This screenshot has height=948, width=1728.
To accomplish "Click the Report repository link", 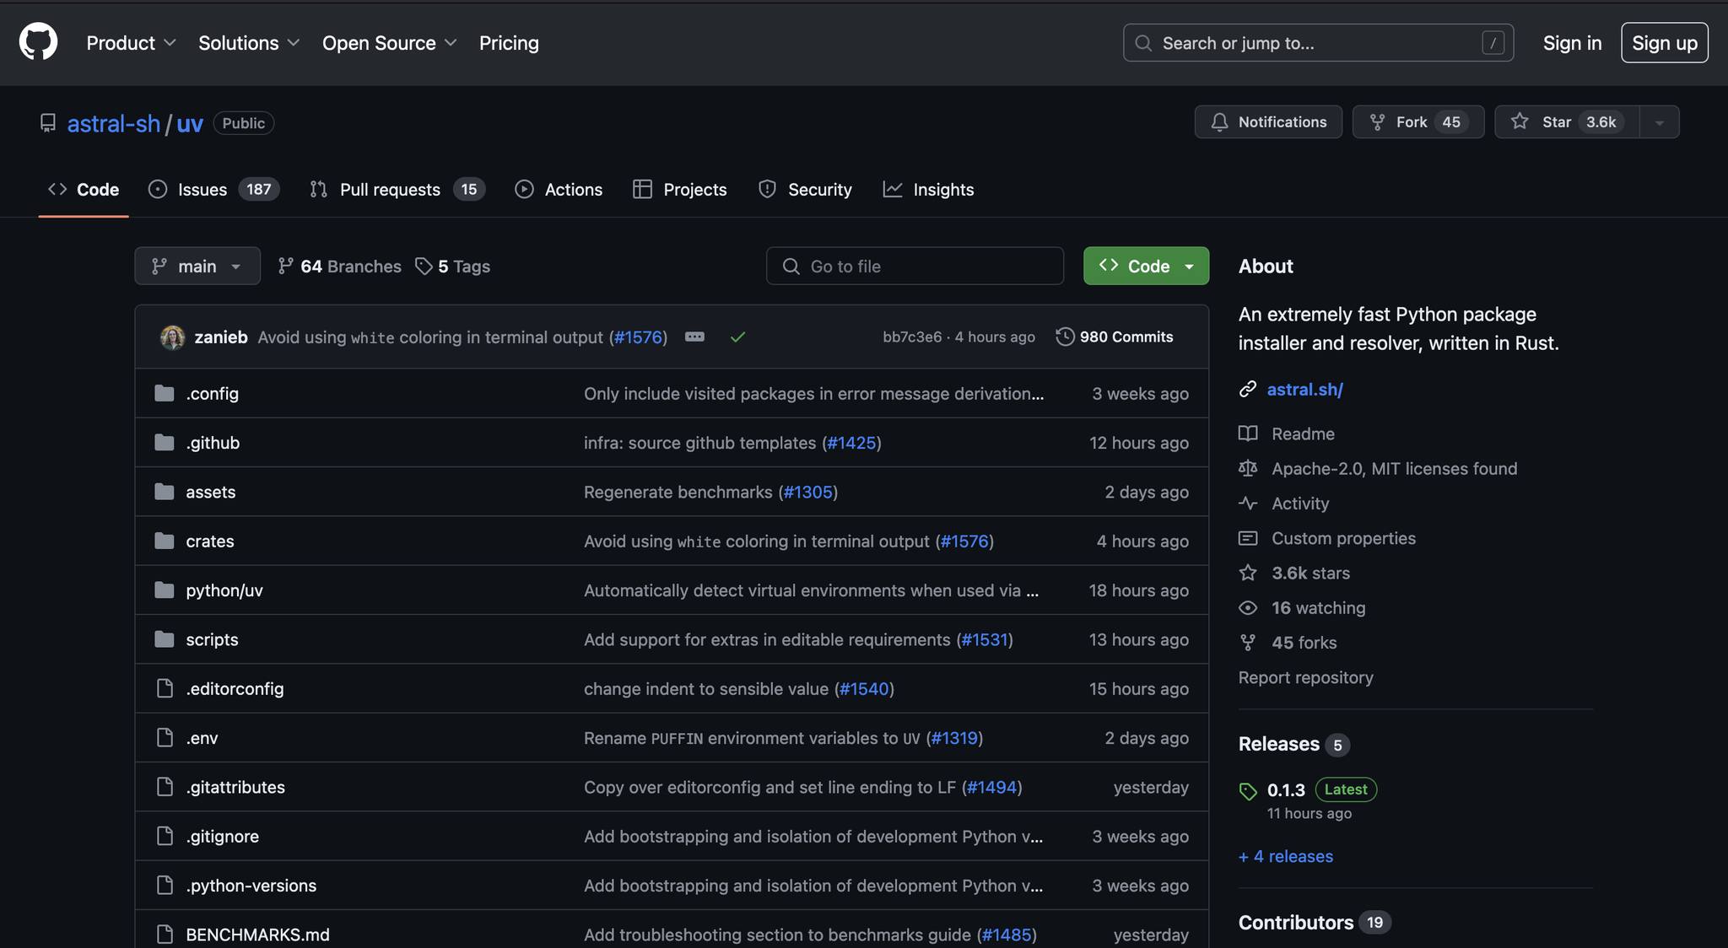I will (1305, 677).
